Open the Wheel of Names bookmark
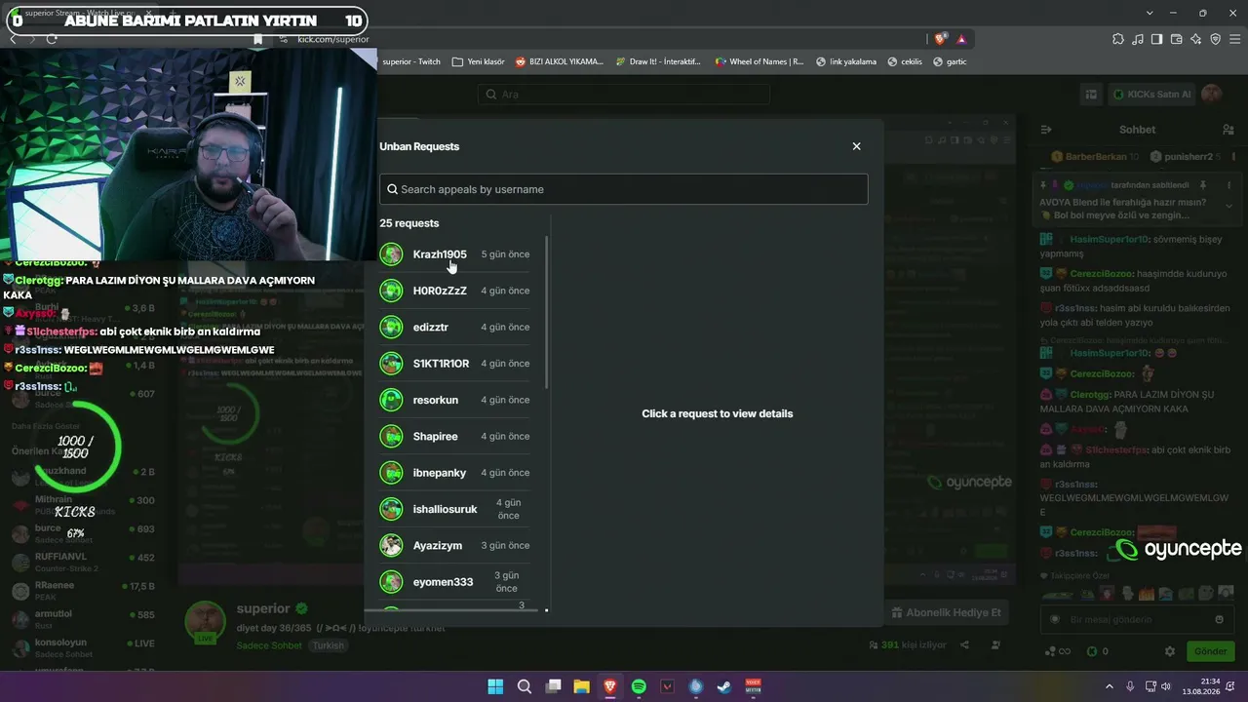Viewport: 1248px width, 702px height. click(760, 61)
